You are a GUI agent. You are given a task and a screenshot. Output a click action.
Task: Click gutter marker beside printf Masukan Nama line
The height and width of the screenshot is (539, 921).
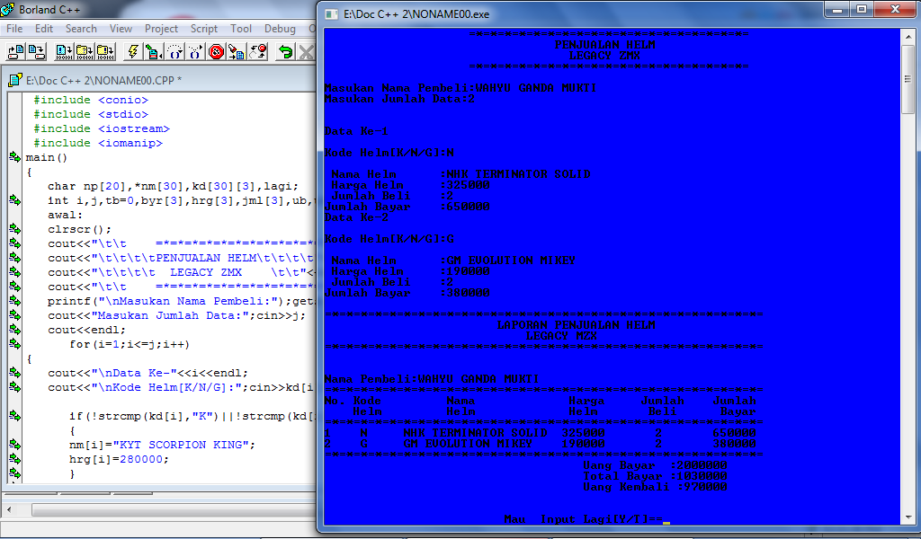click(x=14, y=301)
